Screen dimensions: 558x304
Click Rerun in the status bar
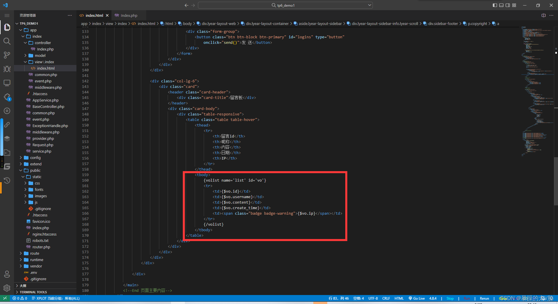[484, 298]
